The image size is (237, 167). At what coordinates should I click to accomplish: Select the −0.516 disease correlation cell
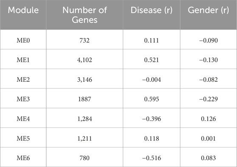[152, 158]
